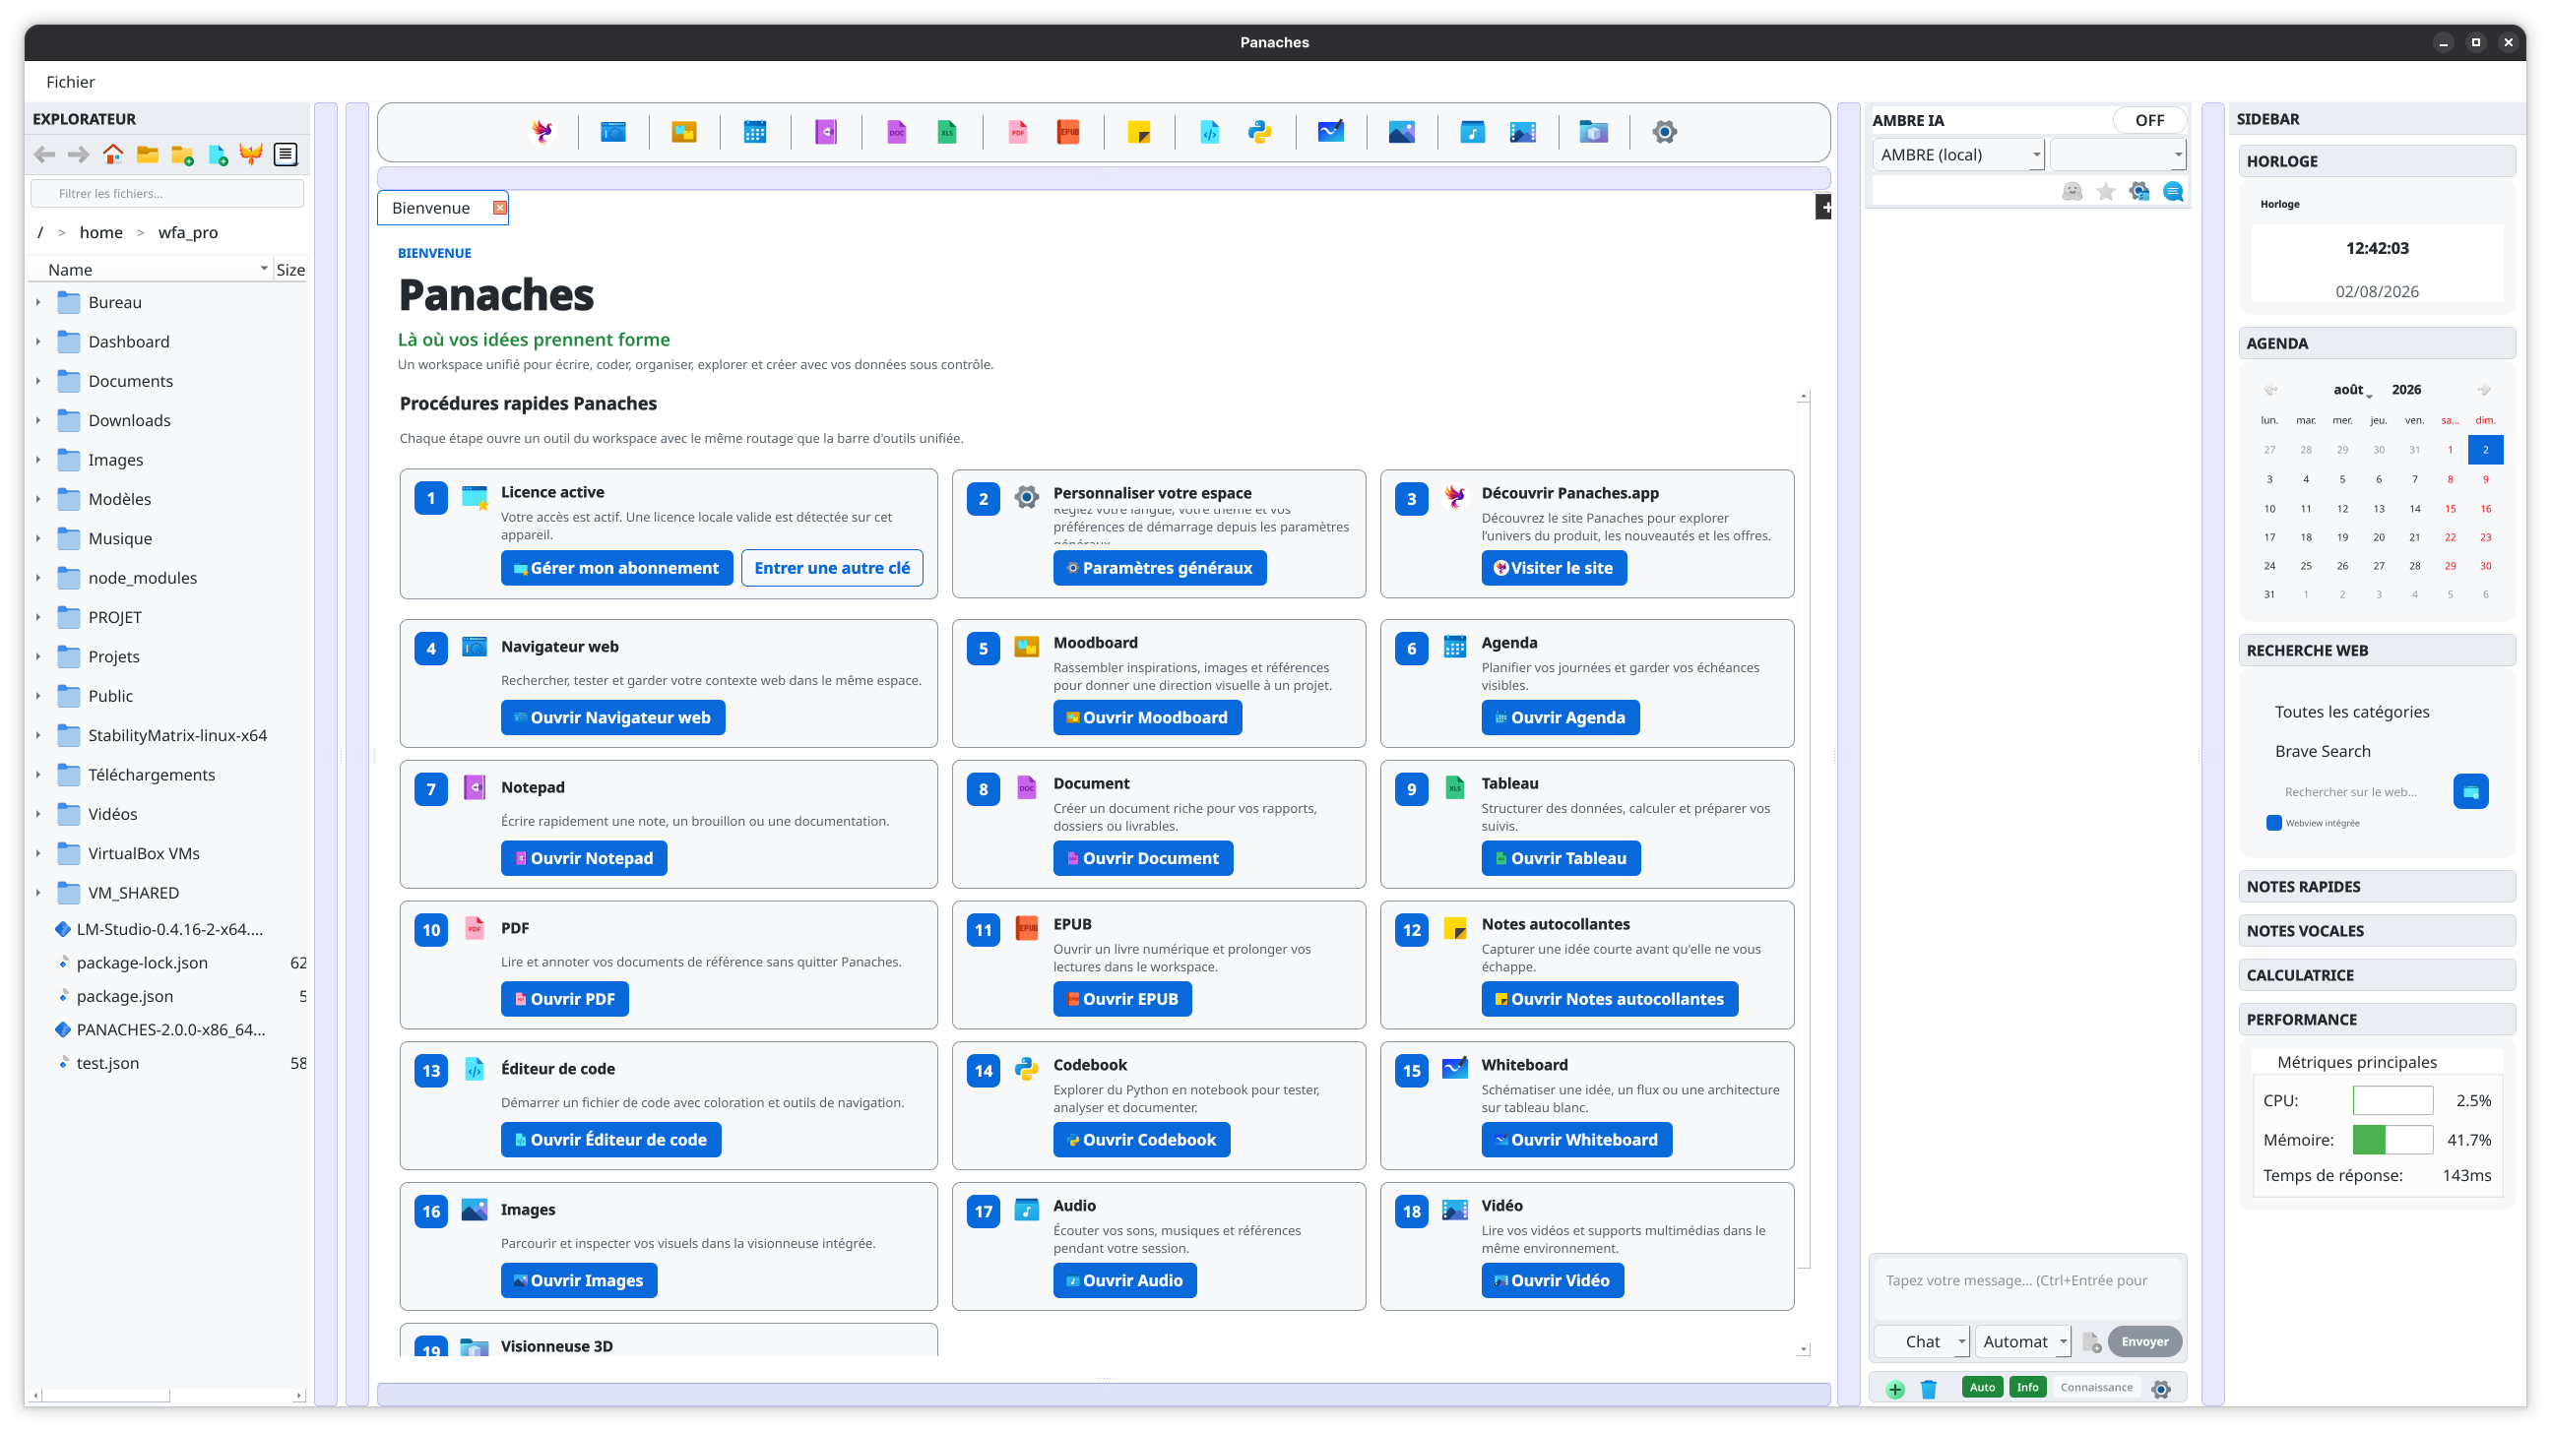Viewport: 2551px width, 1431px height.
Task: Open the AMBRE chat bubble icon
Action: pos(2173,191)
